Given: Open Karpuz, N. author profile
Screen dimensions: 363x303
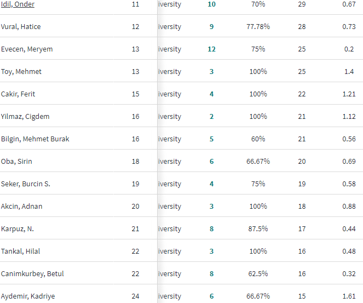Looking at the screenshot, I should [x=18, y=229].
